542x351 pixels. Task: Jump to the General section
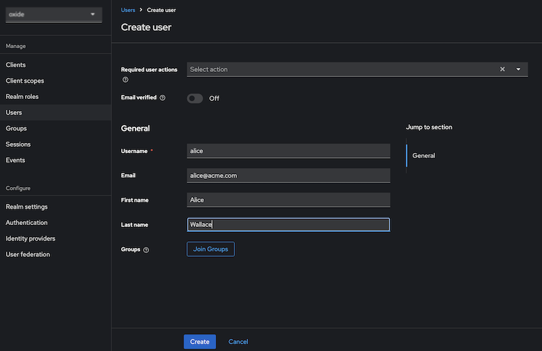[x=423, y=156]
